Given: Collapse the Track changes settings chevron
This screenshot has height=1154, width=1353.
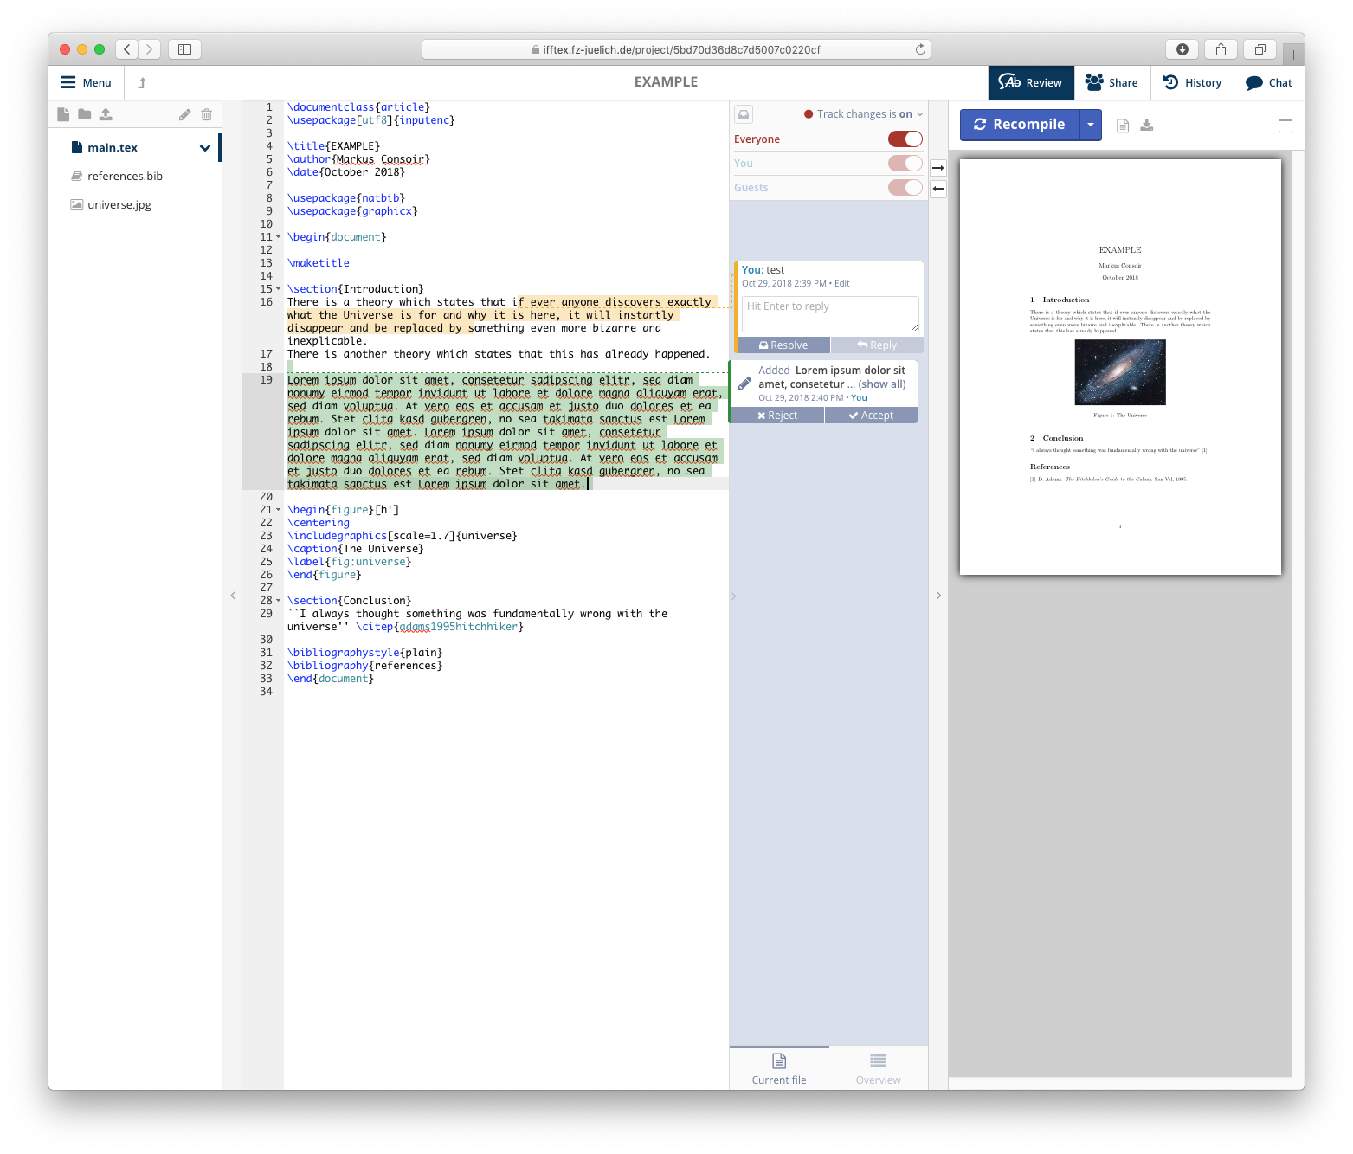Looking at the screenshot, I should click(920, 114).
